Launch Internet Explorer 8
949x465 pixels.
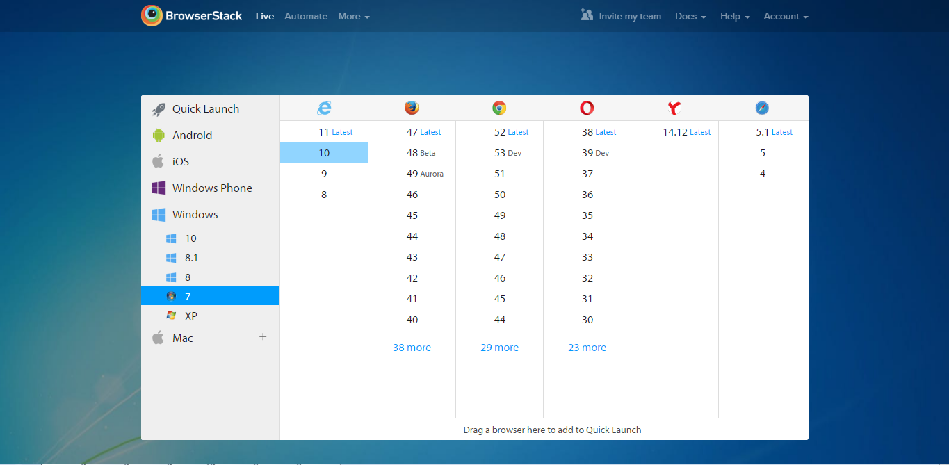(x=324, y=195)
